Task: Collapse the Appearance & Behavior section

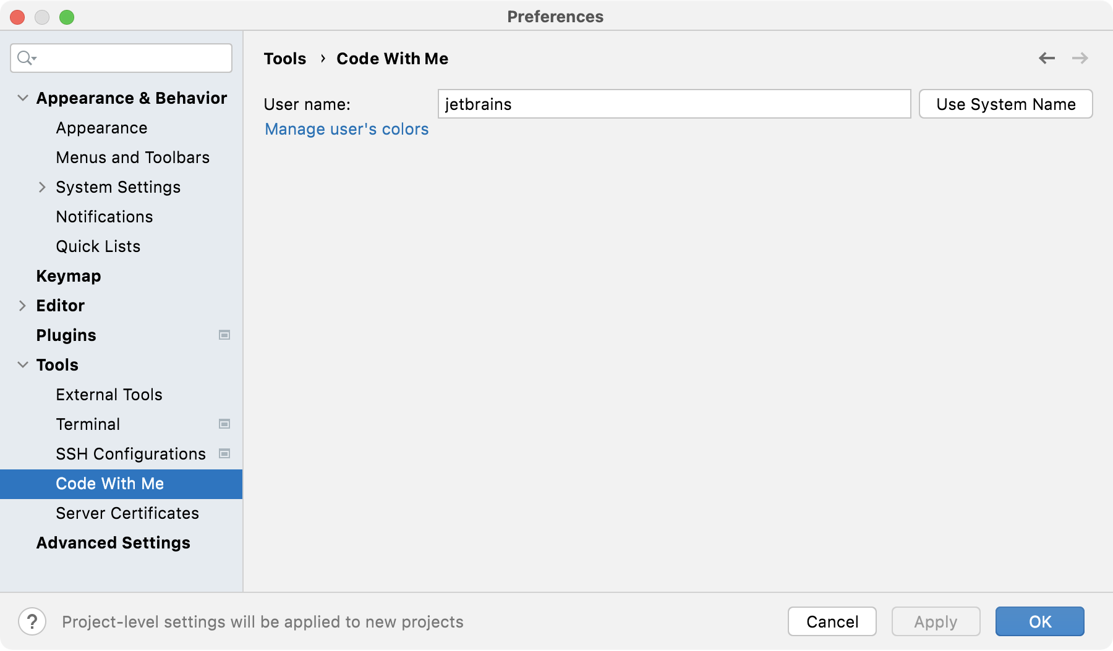Action: (22, 98)
